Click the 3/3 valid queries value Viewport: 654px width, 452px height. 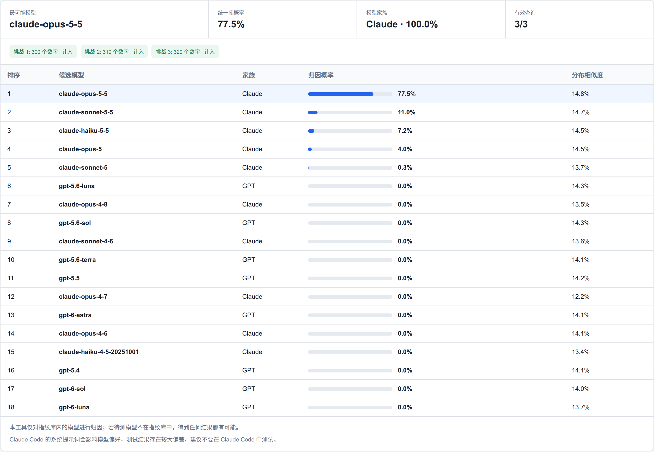point(521,24)
